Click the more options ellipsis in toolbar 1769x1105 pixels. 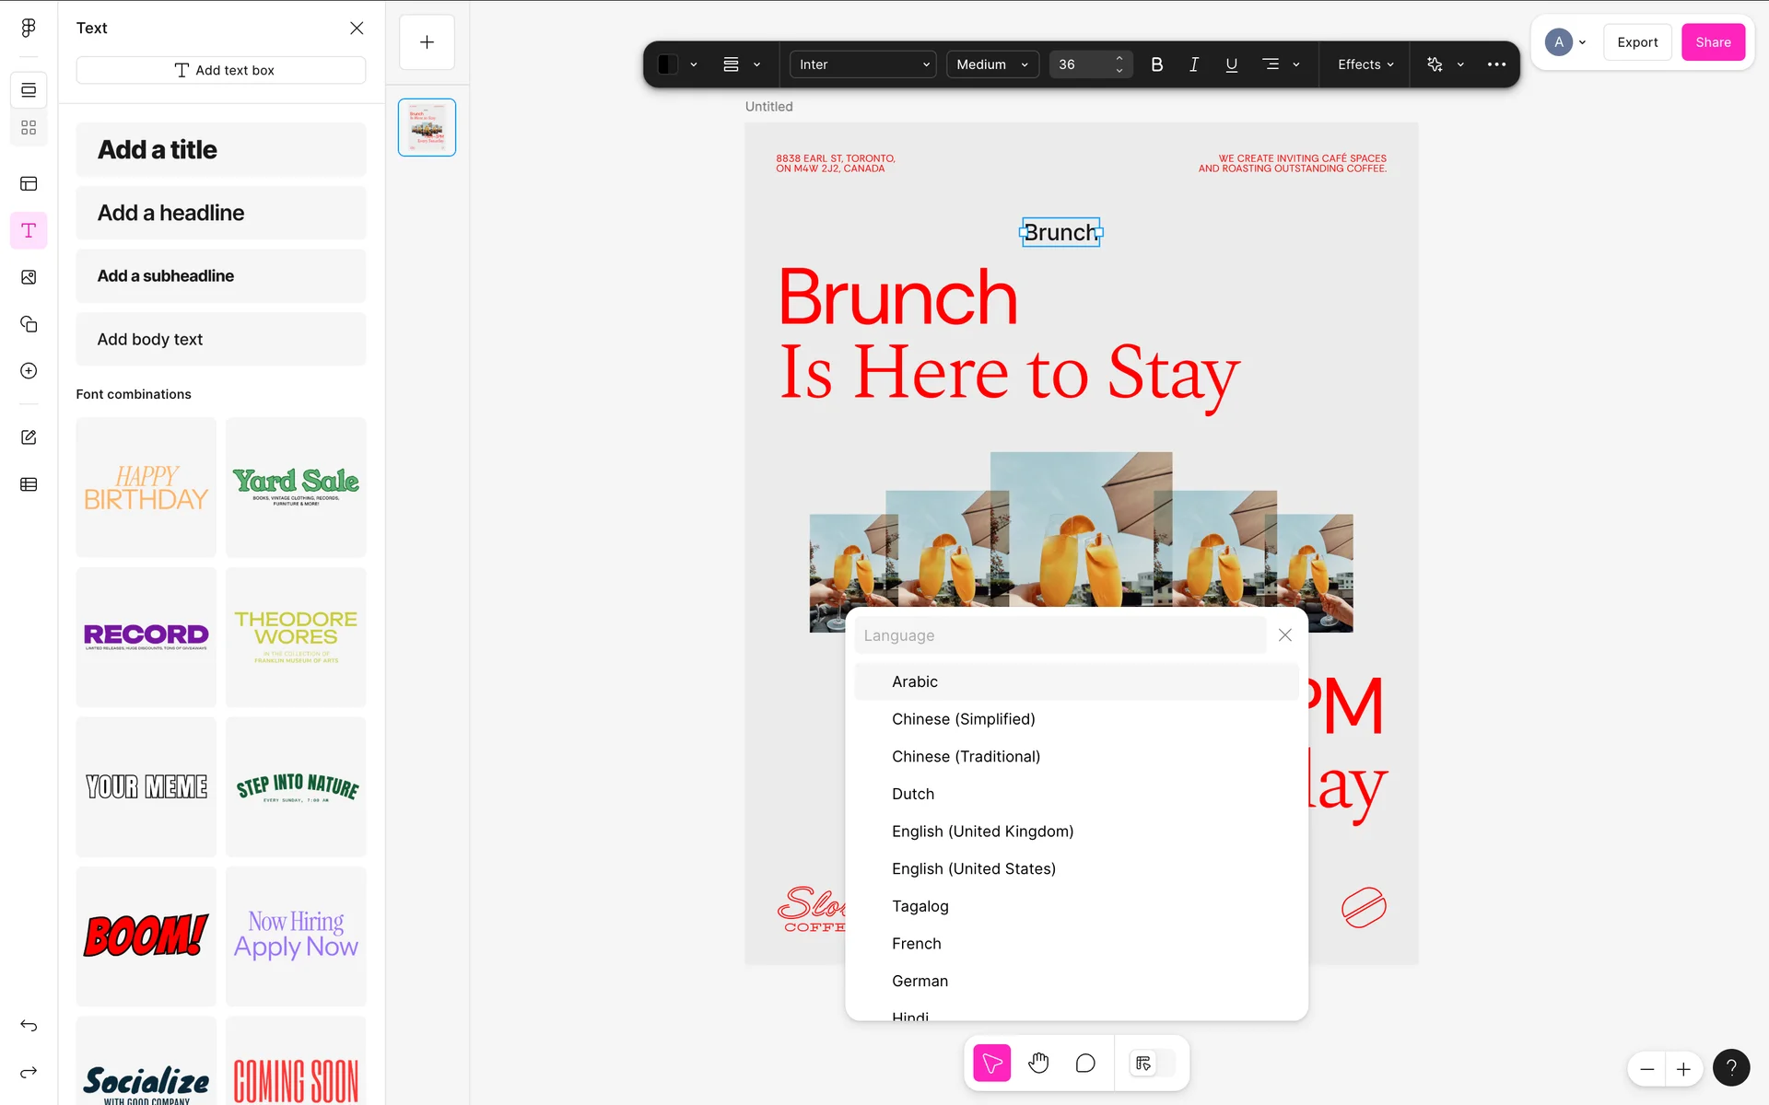click(x=1496, y=64)
